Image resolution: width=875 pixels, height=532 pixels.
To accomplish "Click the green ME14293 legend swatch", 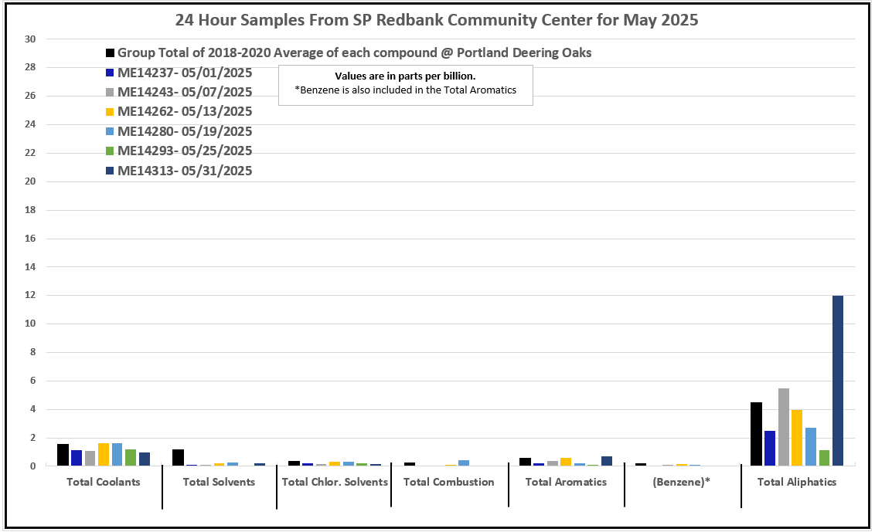I will click(111, 151).
